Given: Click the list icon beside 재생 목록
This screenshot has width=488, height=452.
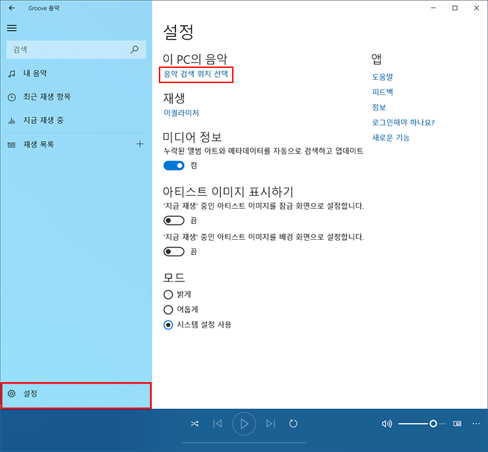Looking at the screenshot, I should tap(12, 144).
